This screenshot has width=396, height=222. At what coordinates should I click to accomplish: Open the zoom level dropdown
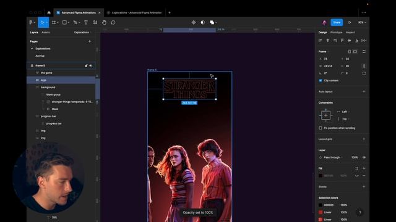tap(362, 22)
